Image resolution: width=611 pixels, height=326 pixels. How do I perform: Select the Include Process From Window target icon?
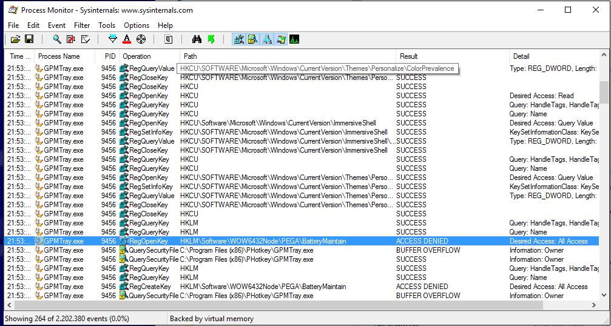[141, 39]
